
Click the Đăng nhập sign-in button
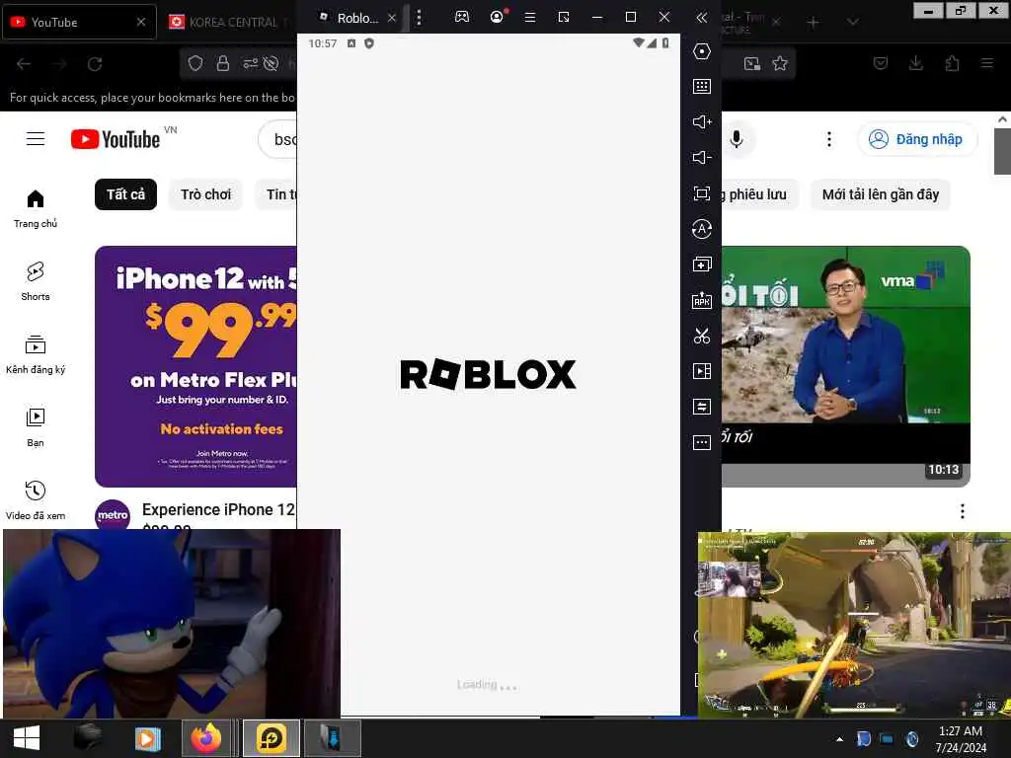point(916,139)
